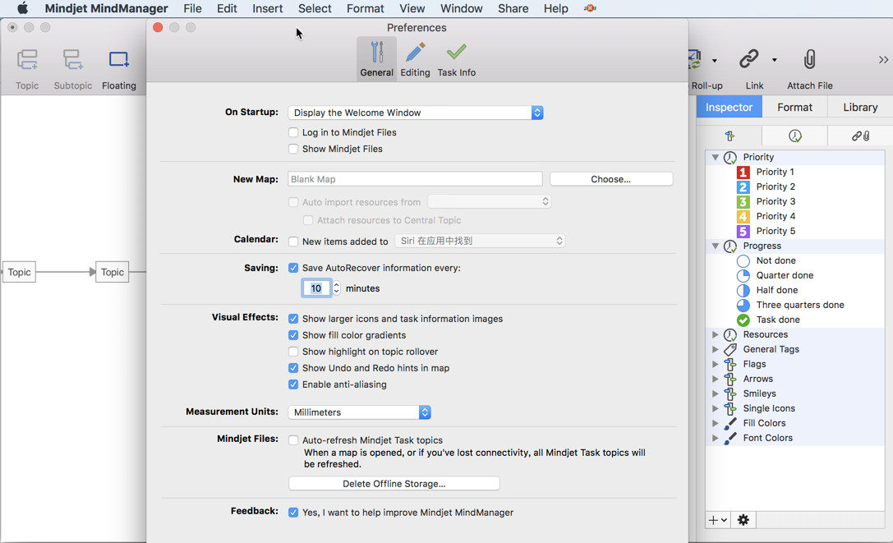Image resolution: width=893 pixels, height=543 pixels.
Task: Select the Priority 1 marker icon
Action: point(743,172)
